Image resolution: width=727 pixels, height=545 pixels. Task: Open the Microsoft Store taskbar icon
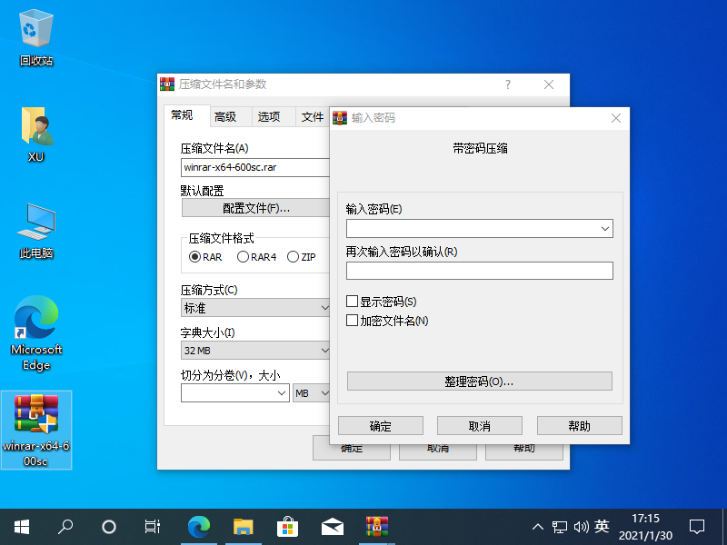pyautogui.click(x=287, y=526)
